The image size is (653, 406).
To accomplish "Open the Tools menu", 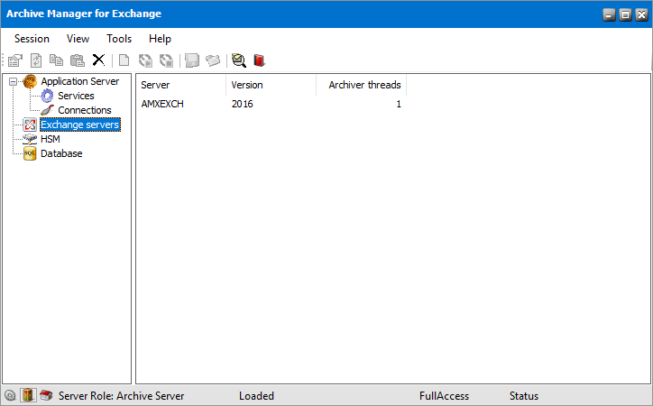I will click(x=119, y=39).
